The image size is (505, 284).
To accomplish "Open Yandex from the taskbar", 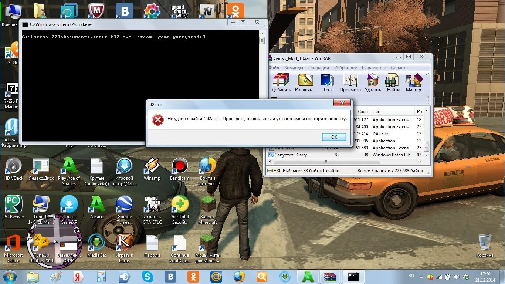I will click(78, 277).
